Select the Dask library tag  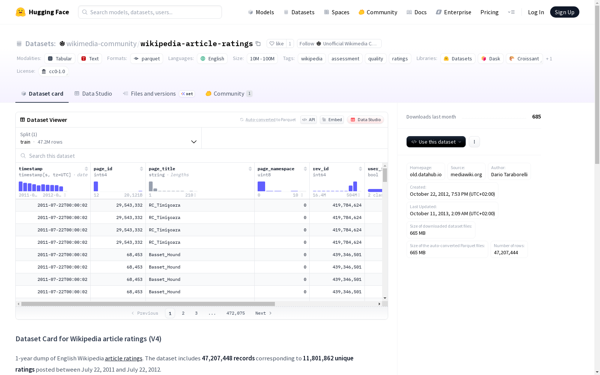pyautogui.click(x=491, y=58)
